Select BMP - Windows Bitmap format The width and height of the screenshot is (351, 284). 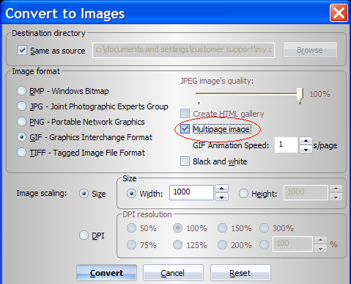[x=21, y=91]
